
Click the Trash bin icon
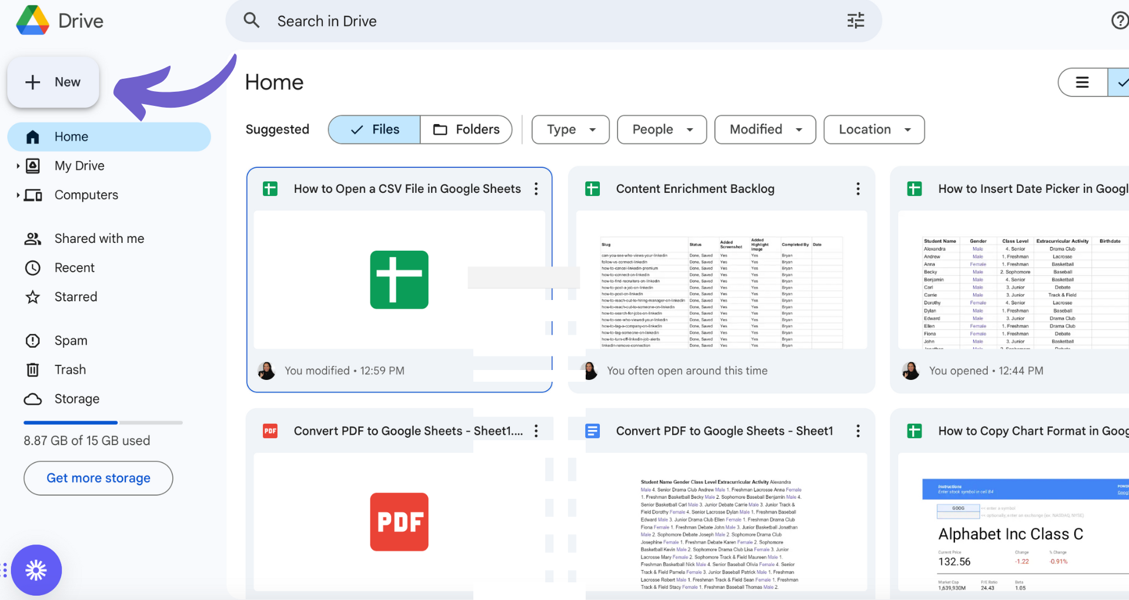click(x=33, y=370)
